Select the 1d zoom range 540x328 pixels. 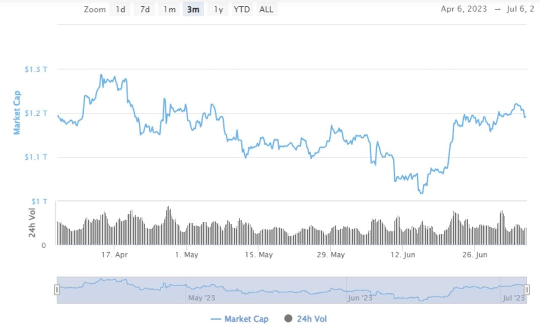tap(120, 9)
